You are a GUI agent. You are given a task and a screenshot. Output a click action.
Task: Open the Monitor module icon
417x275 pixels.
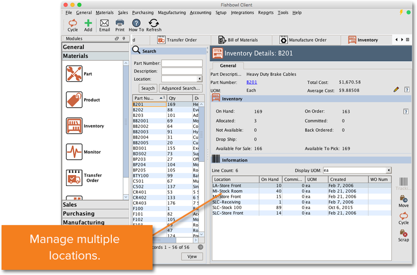74,152
